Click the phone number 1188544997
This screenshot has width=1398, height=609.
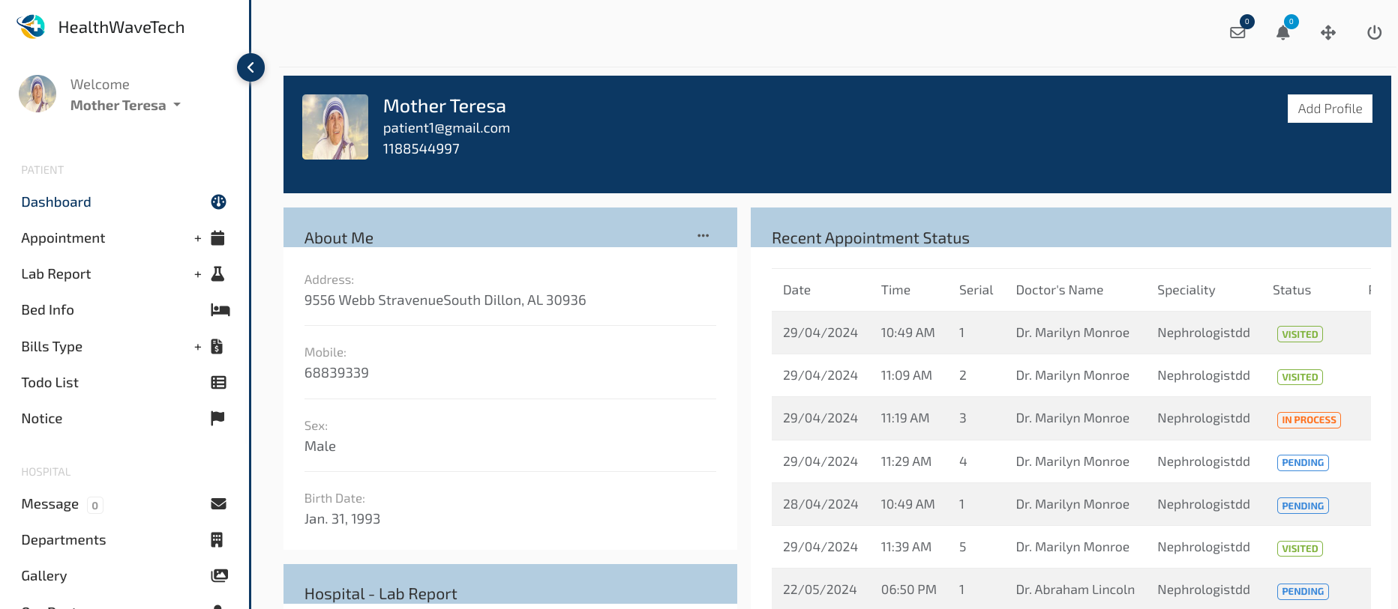click(x=421, y=149)
